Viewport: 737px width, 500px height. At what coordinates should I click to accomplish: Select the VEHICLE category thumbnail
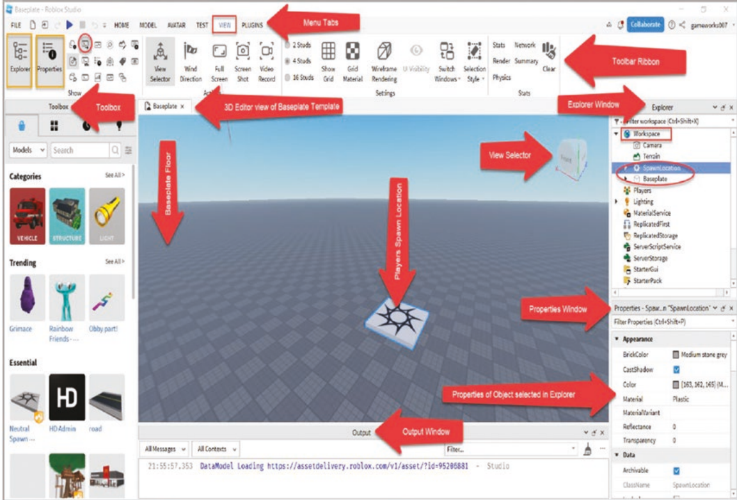tap(28, 216)
